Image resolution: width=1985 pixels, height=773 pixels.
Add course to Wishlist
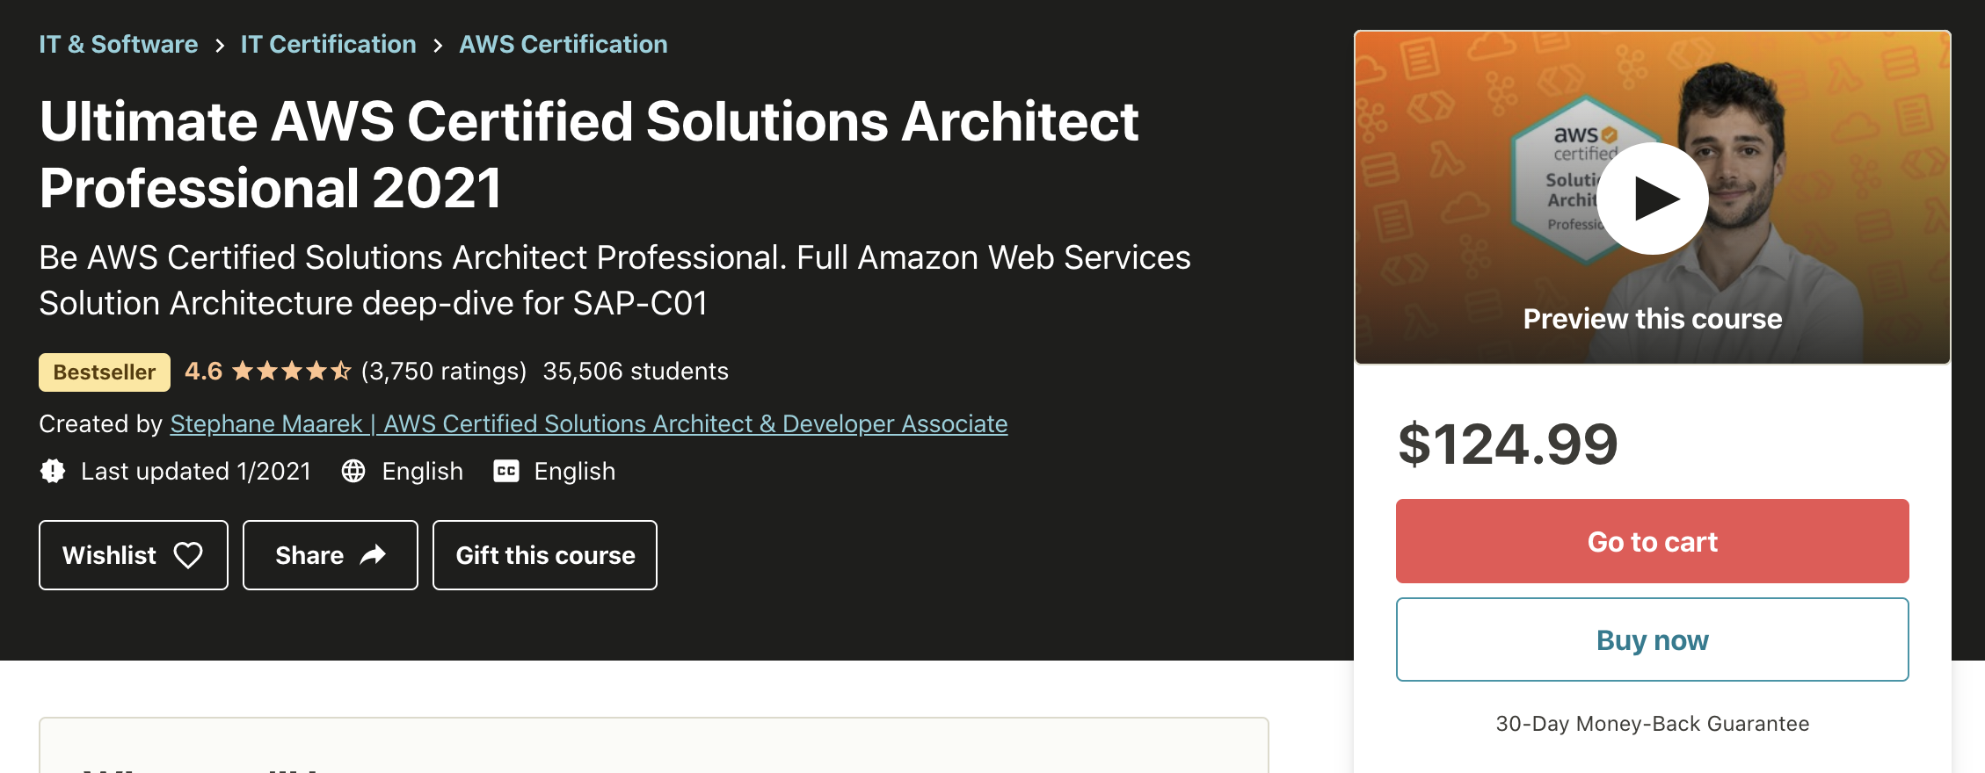tap(134, 555)
